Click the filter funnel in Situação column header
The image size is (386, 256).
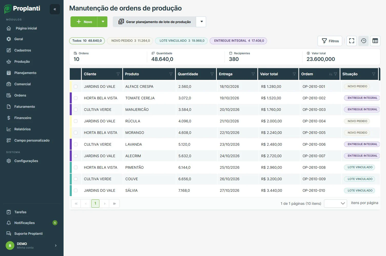pyautogui.click(x=374, y=74)
